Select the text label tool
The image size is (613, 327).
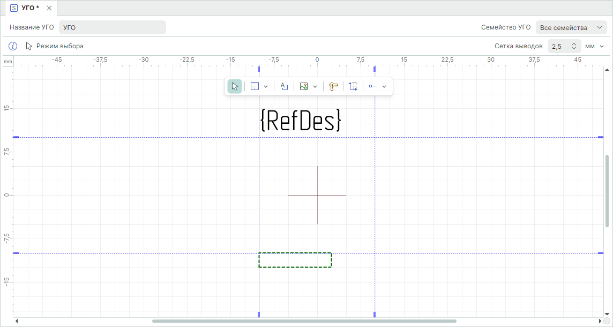pos(284,86)
